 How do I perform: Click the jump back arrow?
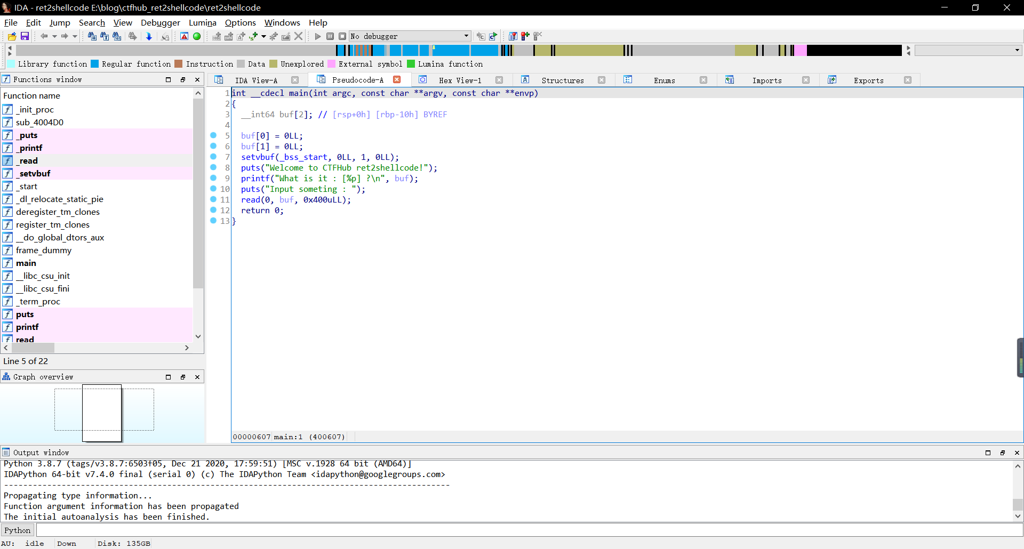(44, 36)
